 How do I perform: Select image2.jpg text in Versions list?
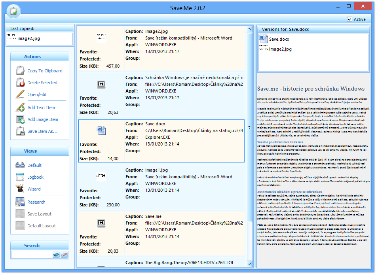280,49
